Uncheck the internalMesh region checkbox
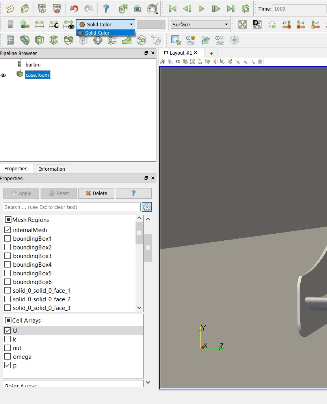 tap(7, 230)
